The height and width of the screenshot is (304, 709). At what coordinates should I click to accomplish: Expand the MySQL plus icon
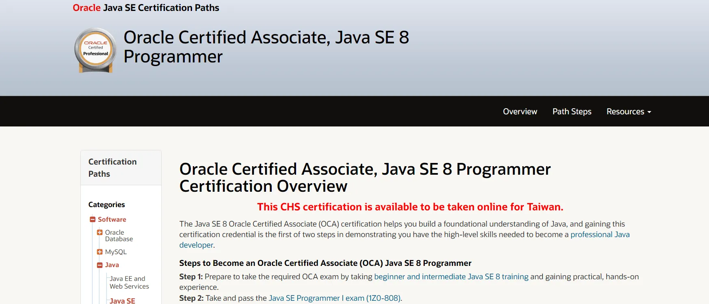click(99, 252)
